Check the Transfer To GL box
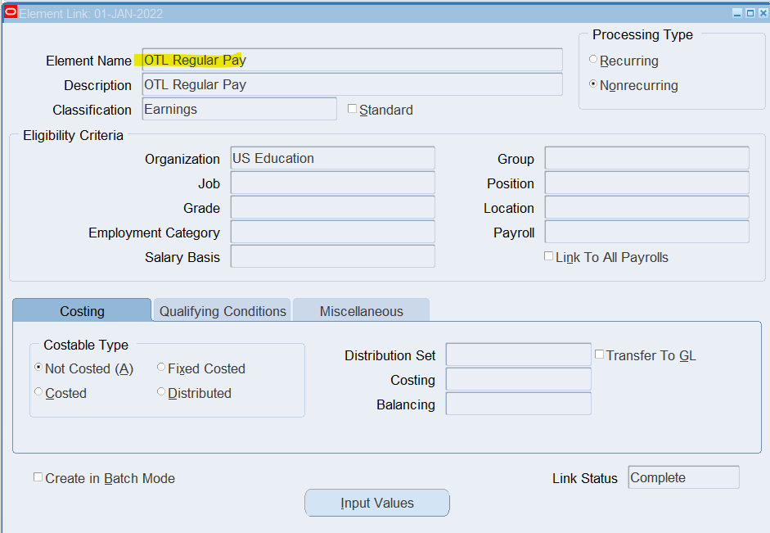Screen dimensions: 770x533 (x=600, y=355)
